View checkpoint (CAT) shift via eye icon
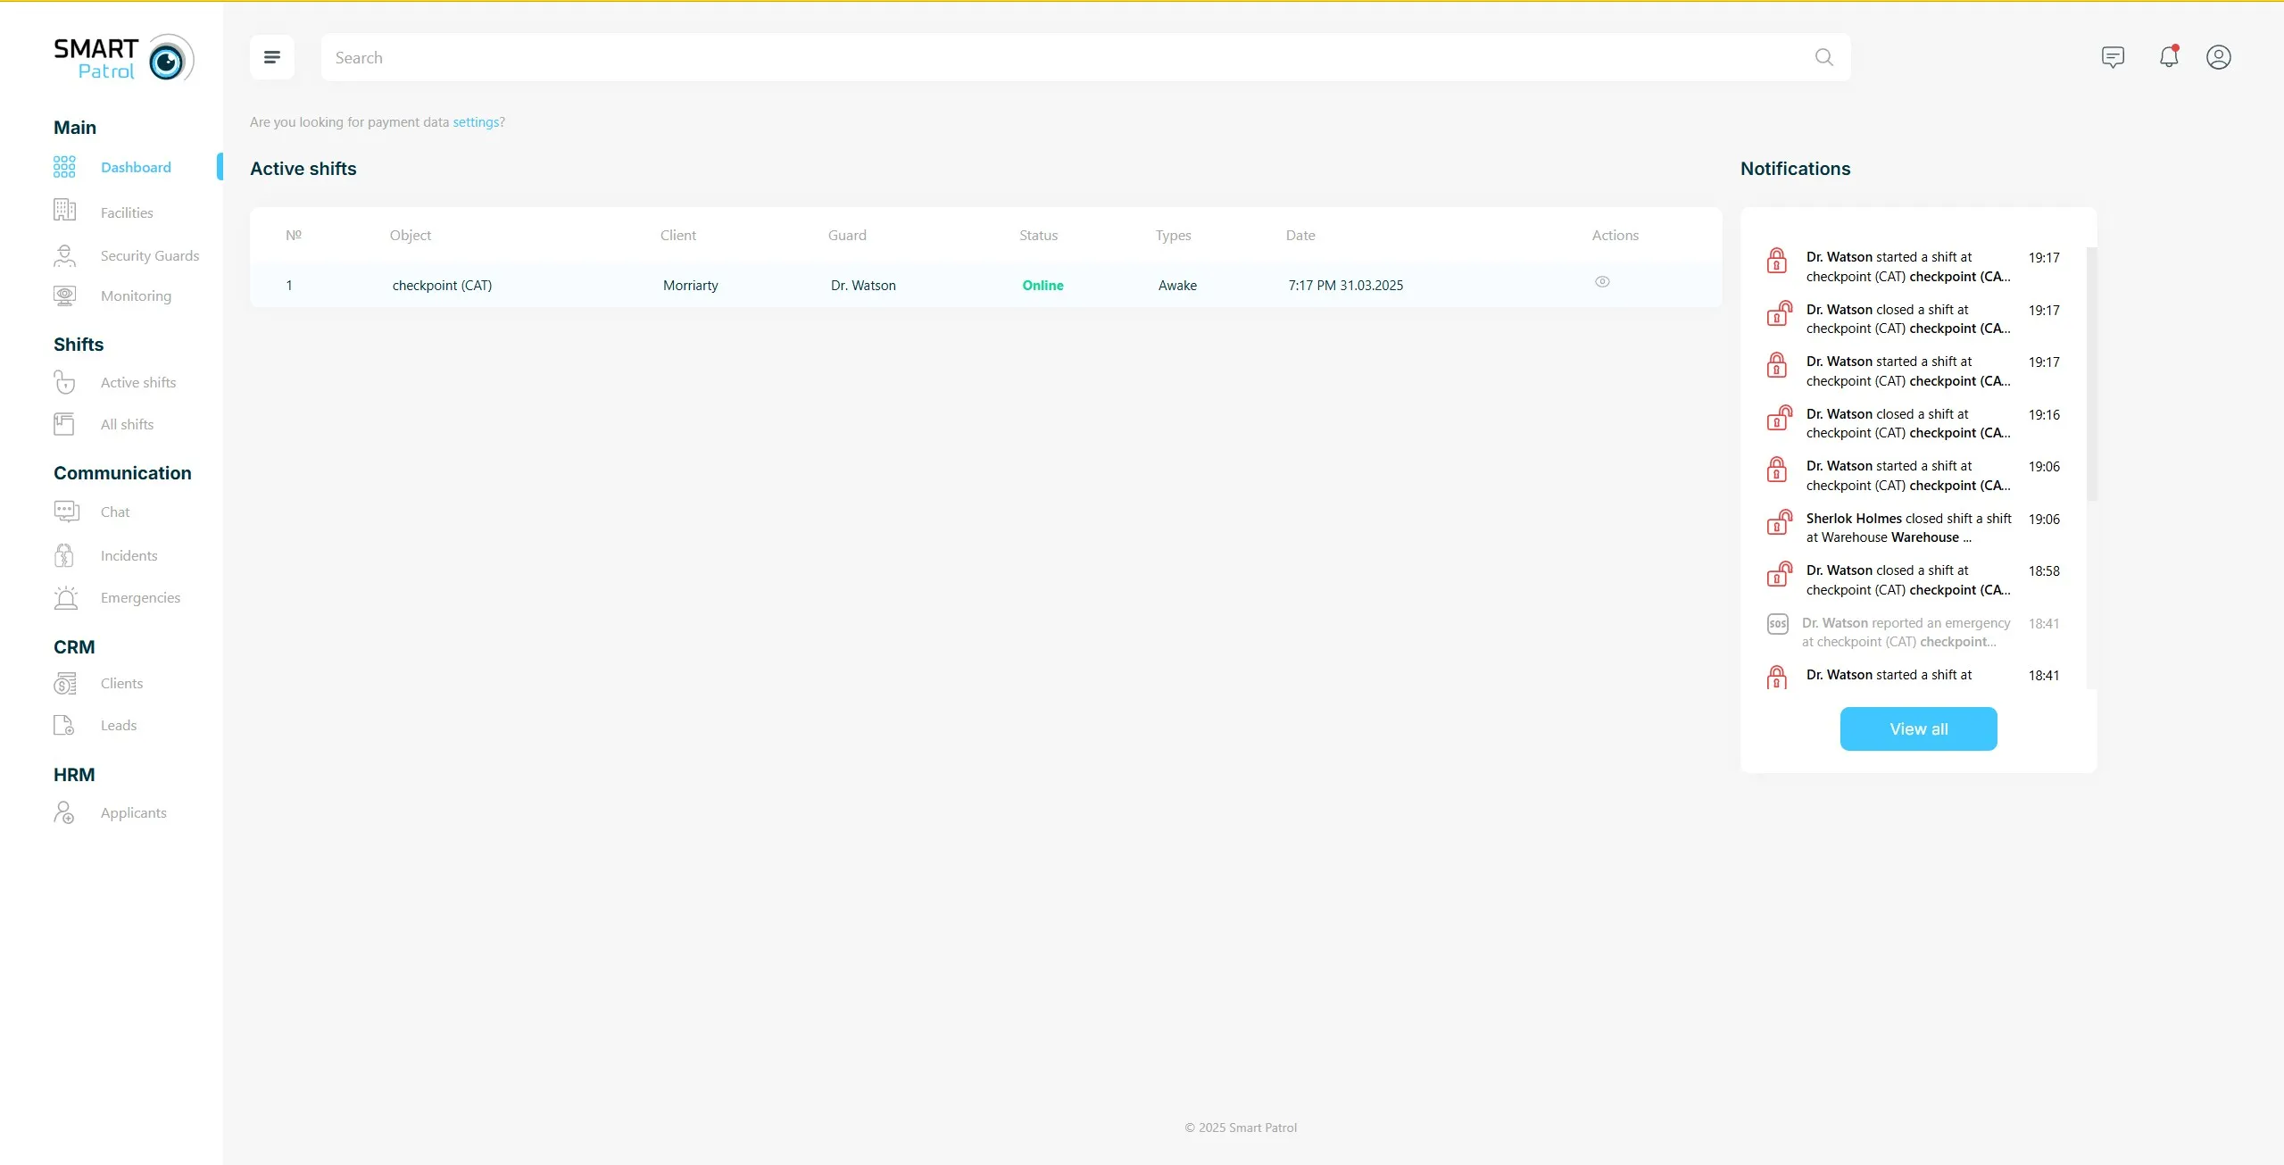 tap(1602, 282)
